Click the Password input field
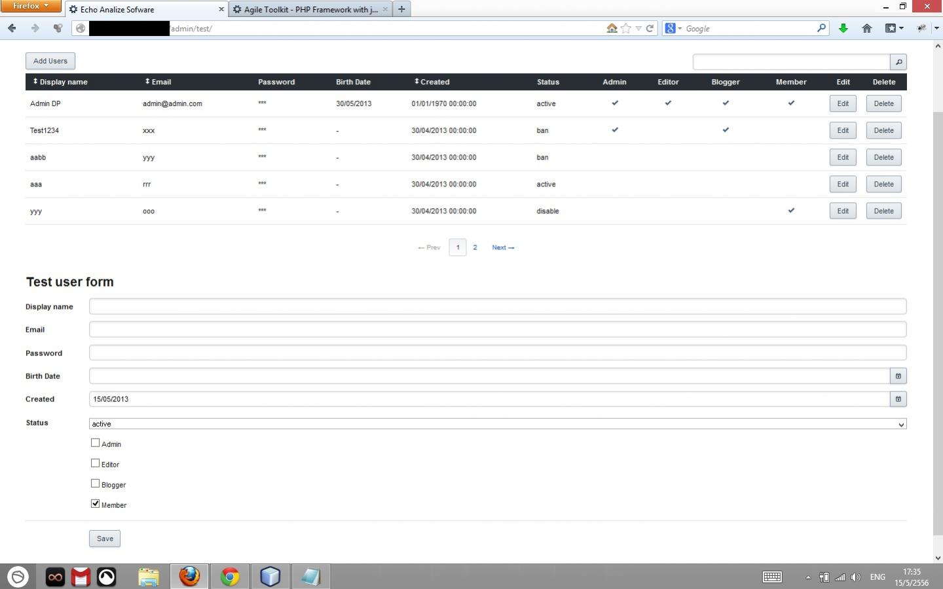This screenshot has height=589, width=943. coord(498,352)
